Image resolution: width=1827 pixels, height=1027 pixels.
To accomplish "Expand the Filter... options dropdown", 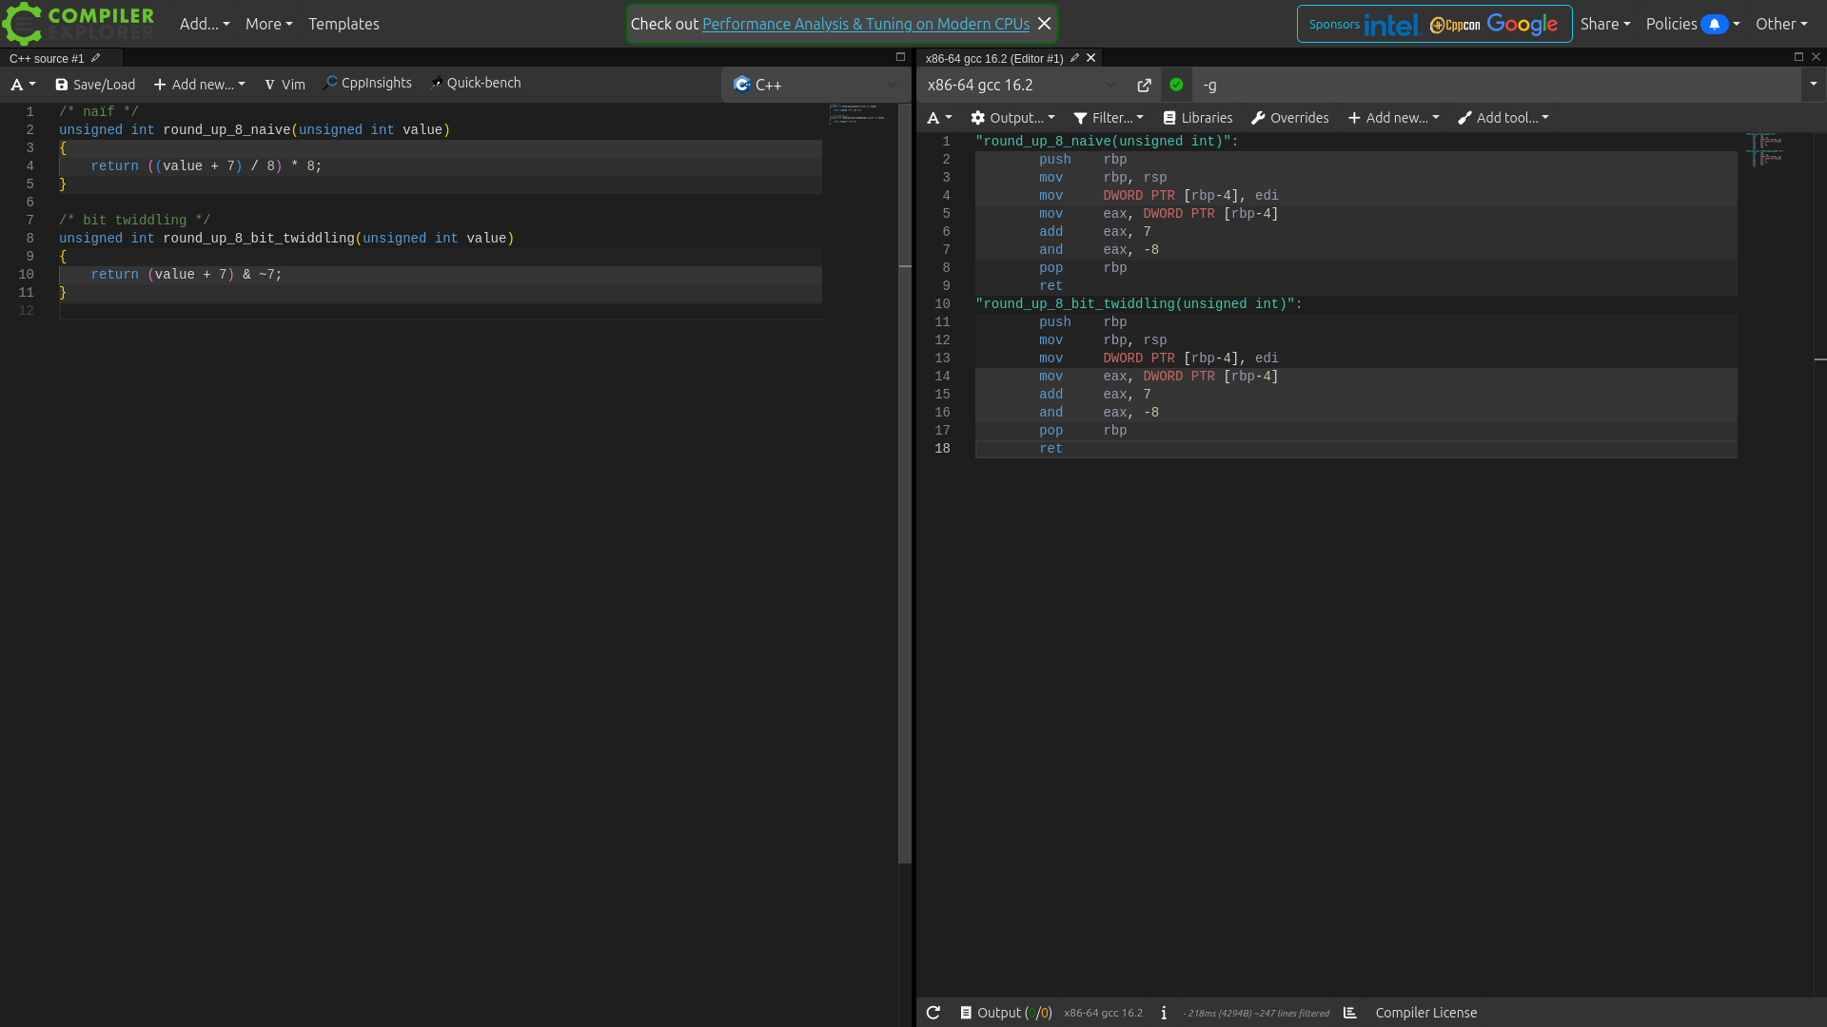I will point(1109,118).
